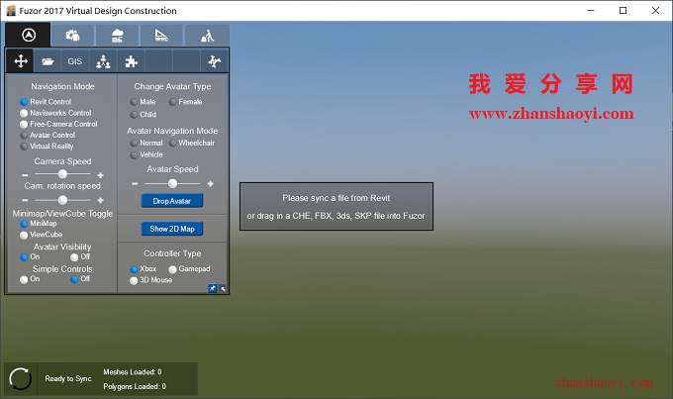Image resolution: width=673 pixels, height=399 pixels.
Task: Turn Simple Controls On
Action: [x=30, y=279]
